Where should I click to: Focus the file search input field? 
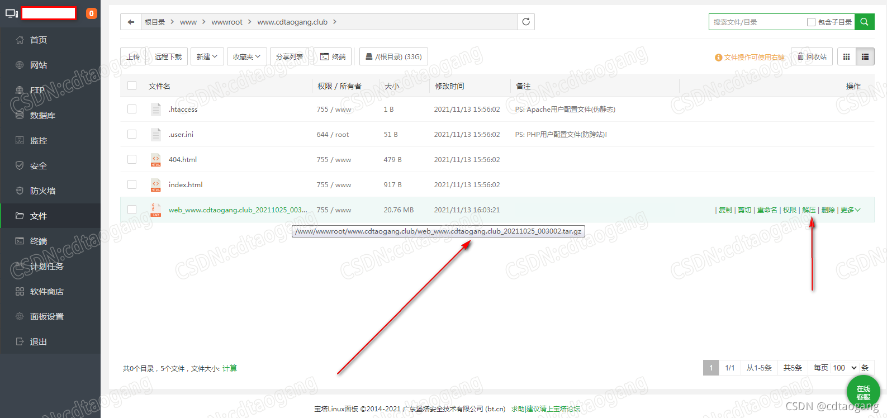(x=757, y=22)
